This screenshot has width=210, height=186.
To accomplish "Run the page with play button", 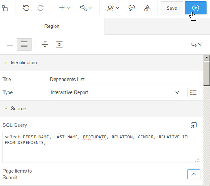I will (196, 8).
